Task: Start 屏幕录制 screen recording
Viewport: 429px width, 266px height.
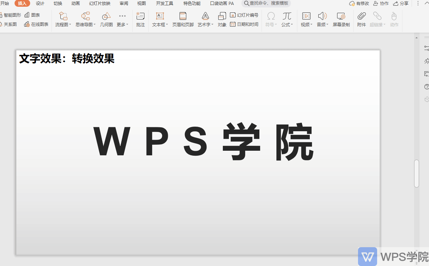Action: pos(341,20)
